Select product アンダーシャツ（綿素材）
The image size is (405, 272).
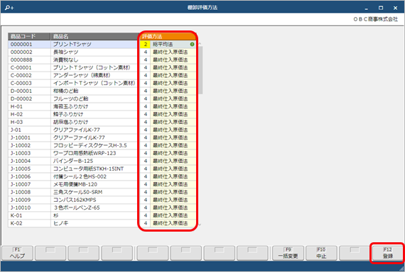click(83, 75)
